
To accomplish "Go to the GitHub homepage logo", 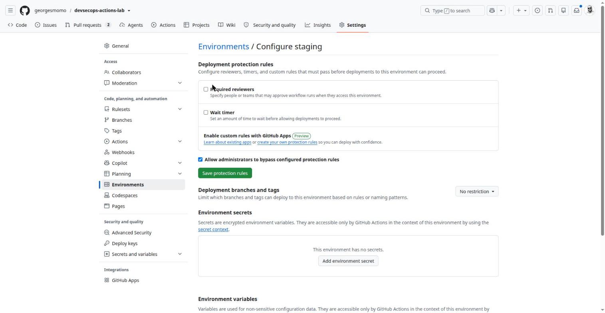I will point(25,10).
